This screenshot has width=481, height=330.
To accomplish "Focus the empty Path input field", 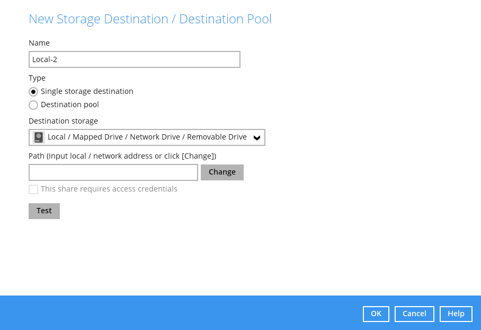I will coord(113,172).
